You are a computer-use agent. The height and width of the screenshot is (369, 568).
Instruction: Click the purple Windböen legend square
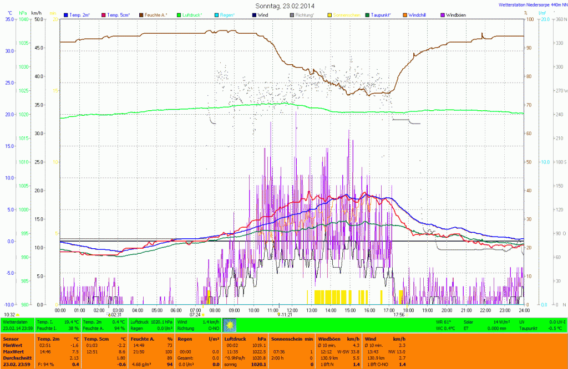click(x=442, y=14)
